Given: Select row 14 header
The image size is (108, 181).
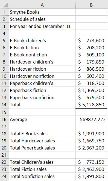Looking at the screenshot, I should [4, 105].
